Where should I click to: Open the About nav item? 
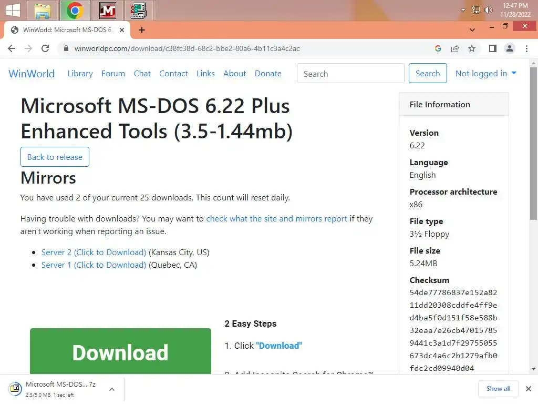pos(235,74)
